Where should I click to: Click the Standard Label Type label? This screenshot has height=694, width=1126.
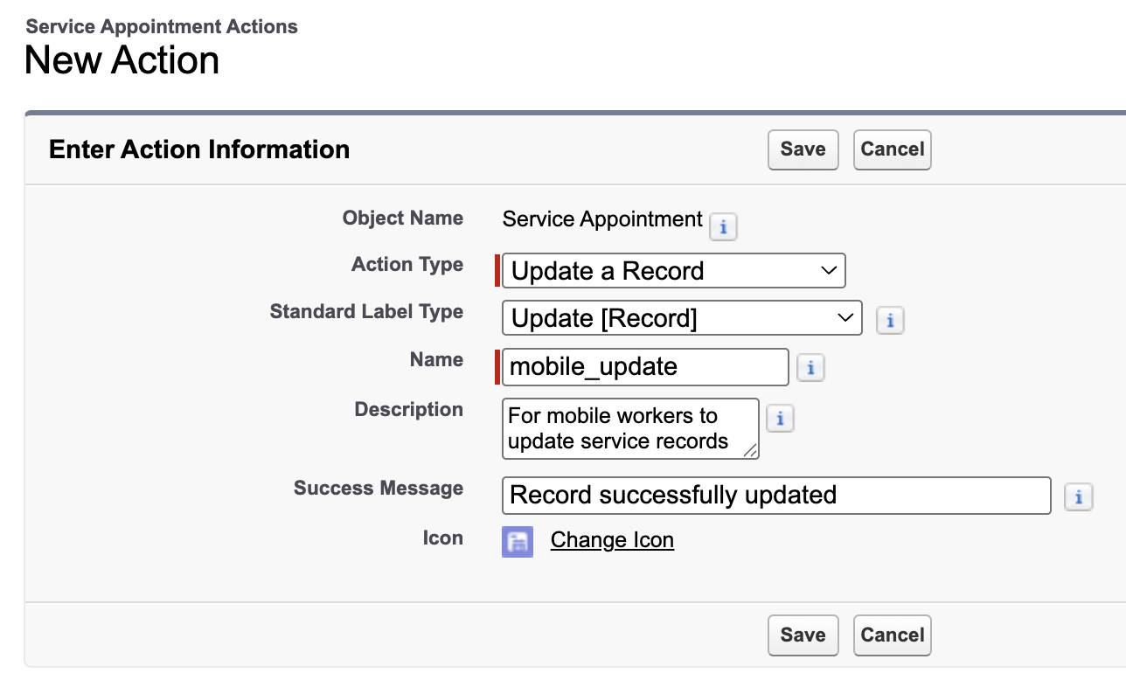(366, 311)
